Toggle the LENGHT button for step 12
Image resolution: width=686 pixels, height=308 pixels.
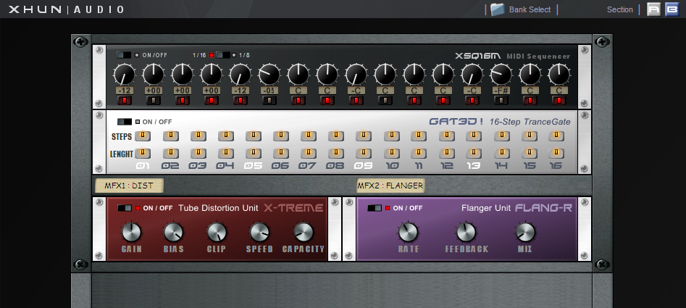click(447, 154)
